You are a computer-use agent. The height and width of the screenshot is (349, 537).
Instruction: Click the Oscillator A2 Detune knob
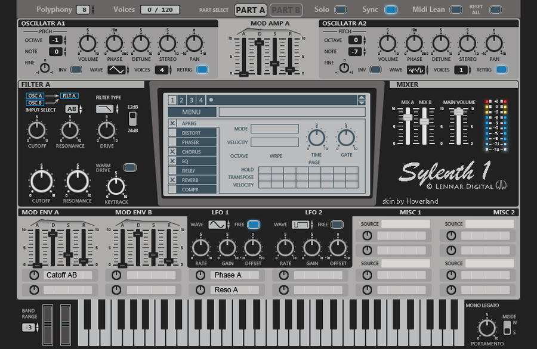(441, 43)
